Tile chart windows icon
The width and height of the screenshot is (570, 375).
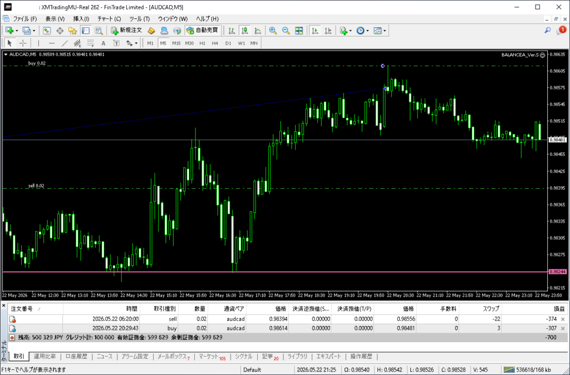tap(299, 31)
